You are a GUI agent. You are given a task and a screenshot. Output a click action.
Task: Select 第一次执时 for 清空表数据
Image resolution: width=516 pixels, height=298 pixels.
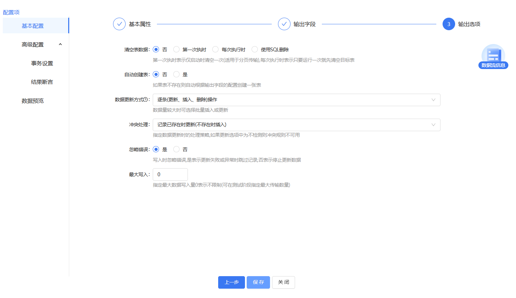(176, 50)
